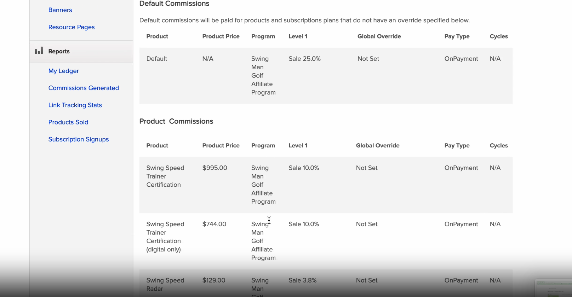Click Pay Type header in Product Commissions

coord(457,146)
